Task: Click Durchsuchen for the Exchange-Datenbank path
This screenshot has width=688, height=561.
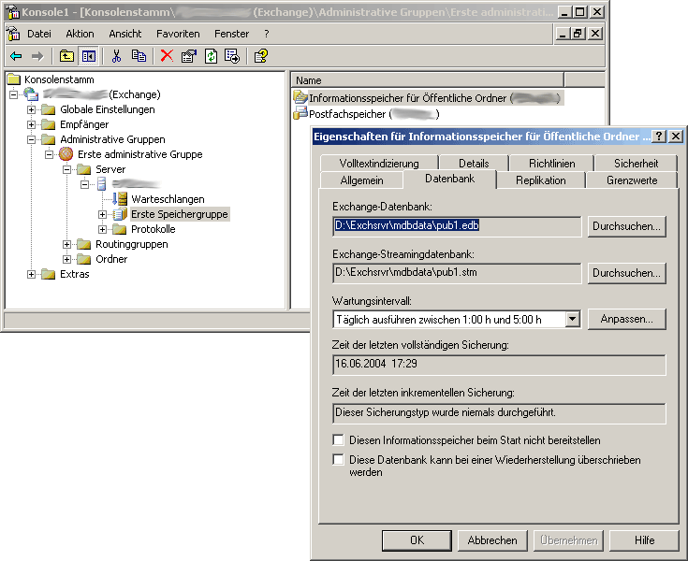Action: pyautogui.click(x=626, y=226)
